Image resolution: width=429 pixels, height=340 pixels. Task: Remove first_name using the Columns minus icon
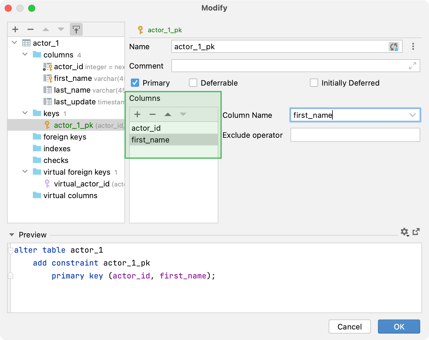coord(152,114)
